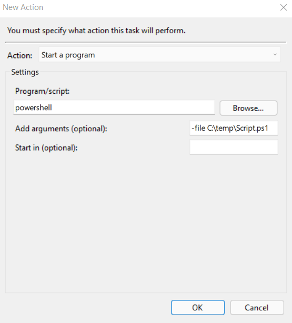Focus the Program/script input field

click(x=114, y=107)
